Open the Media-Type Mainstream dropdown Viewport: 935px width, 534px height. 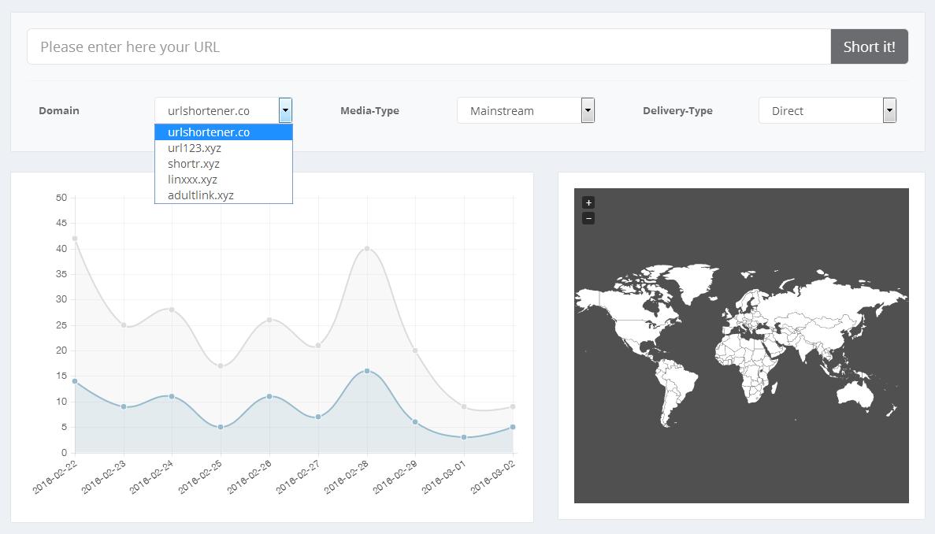pyautogui.click(x=525, y=110)
